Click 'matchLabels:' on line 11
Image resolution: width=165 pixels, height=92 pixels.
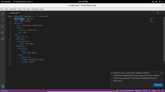pyautogui.click(x=24, y=41)
